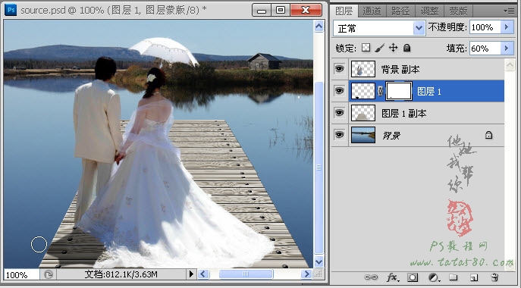Create a new layer icon
Image resolution: width=521 pixels, height=288 pixels.
474,277
